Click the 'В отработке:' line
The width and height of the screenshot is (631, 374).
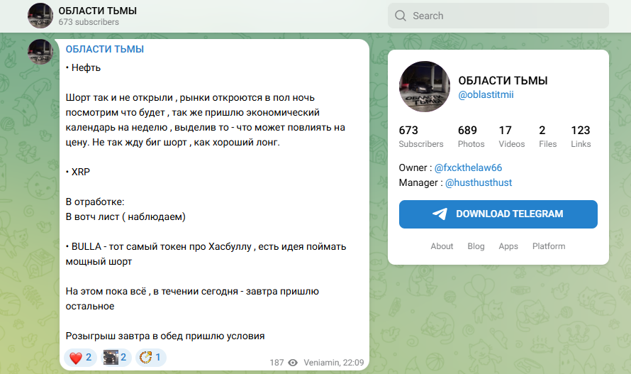click(95, 202)
